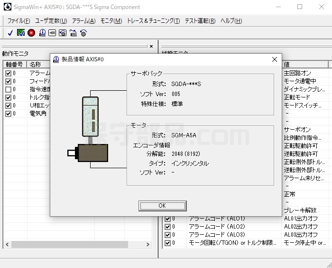Click the blue checkmark toolbar icon

click(x=10, y=33)
